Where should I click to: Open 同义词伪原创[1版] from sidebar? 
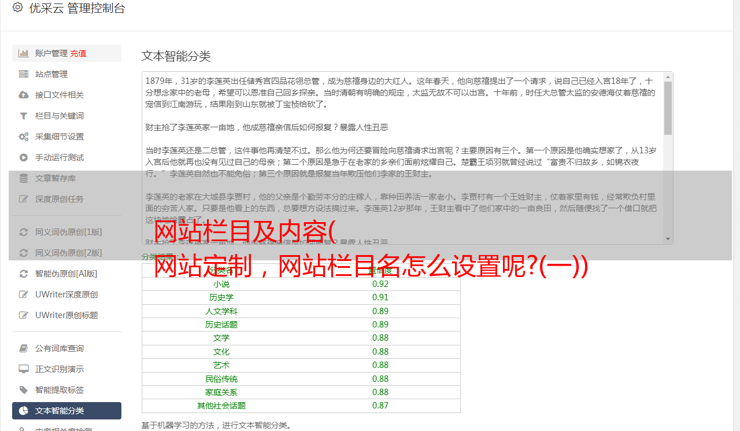click(x=68, y=232)
